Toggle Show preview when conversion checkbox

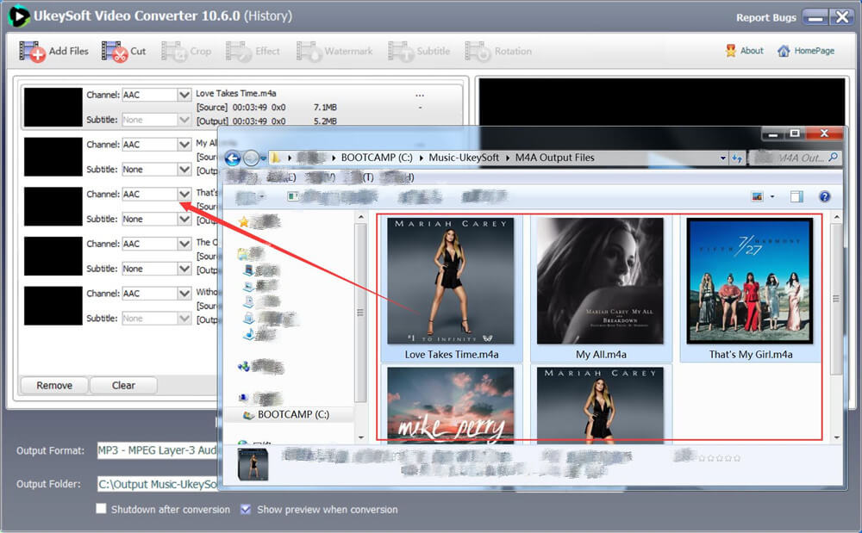pyautogui.click(x=246, y=509)
